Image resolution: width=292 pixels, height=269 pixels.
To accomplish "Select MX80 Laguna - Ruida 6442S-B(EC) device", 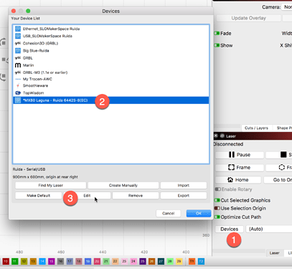I will tap(111, 100).
